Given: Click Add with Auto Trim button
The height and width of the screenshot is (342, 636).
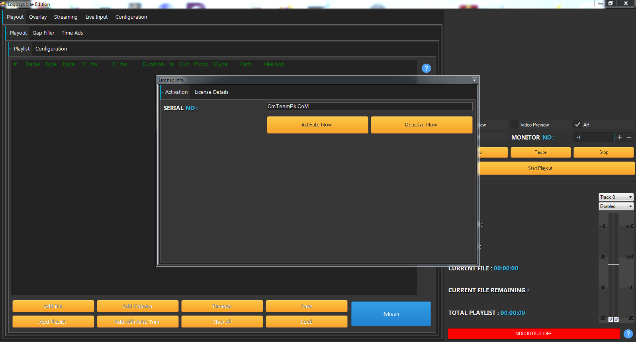Looking at the screenshot, I should click(137, 322).
